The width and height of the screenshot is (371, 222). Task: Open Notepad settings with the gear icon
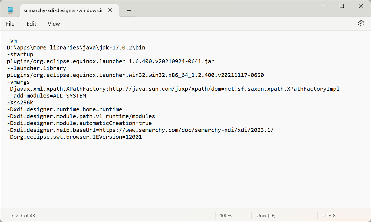click(x=361, y=23)
